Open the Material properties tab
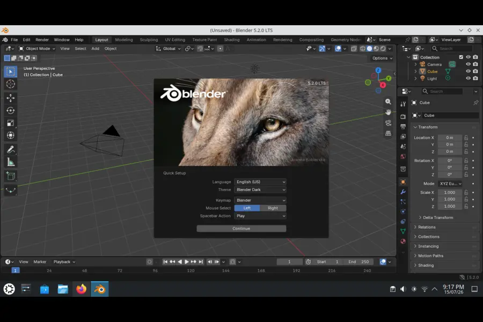Image resolution: width=483 pixels, height=322 pixels. [403, 241]
